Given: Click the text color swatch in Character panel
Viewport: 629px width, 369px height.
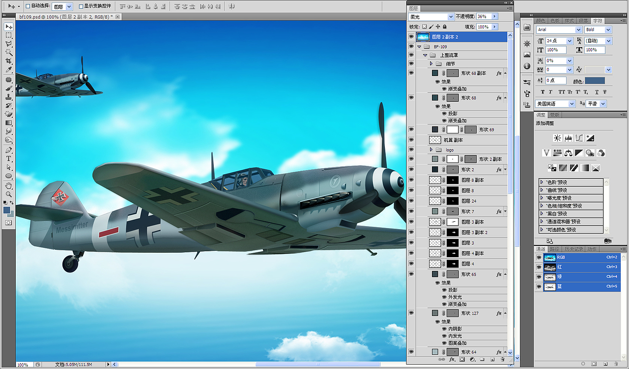Looking at the screenshot, I should (595, 80).
